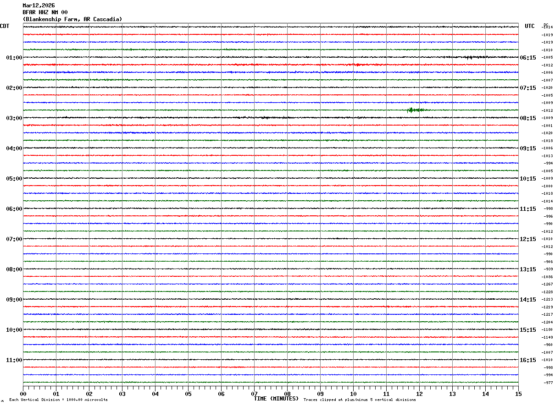Screen dimensions: 555x406
Task: Click the DC offset value "-1149"
Action: 547,337
